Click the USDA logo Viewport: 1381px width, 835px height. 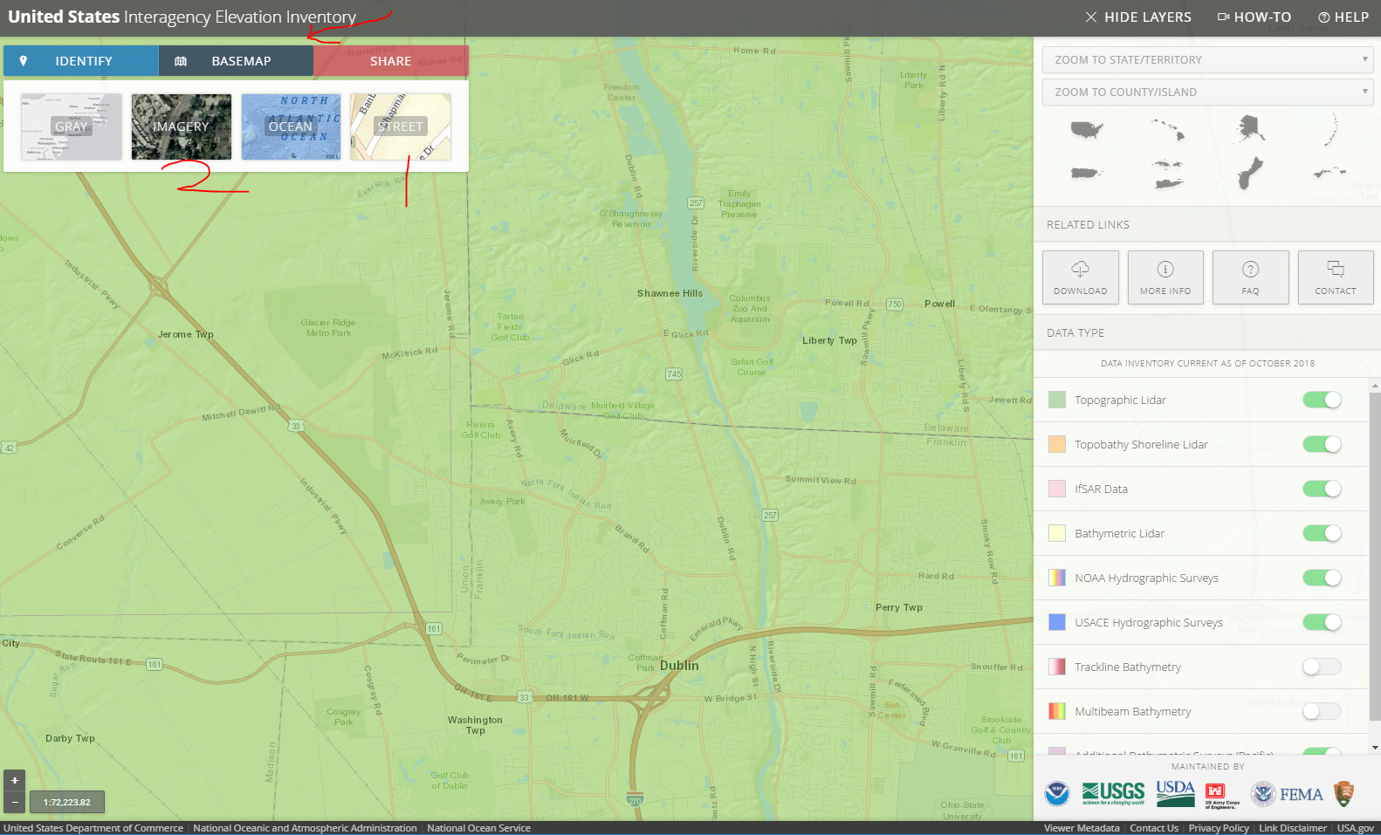tap(1175, 793)
